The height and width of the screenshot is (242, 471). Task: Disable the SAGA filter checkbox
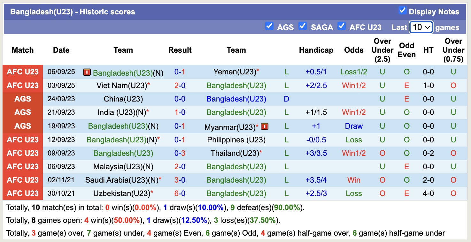click(303, 26)
